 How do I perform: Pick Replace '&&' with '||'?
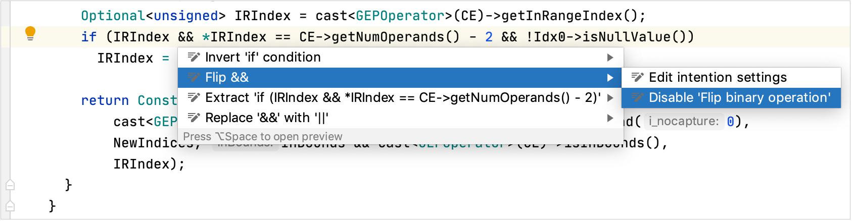[x=267, y=118]
